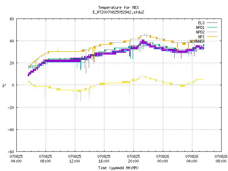Click the x-axis tick label 070826 00:00

(163, 159)
